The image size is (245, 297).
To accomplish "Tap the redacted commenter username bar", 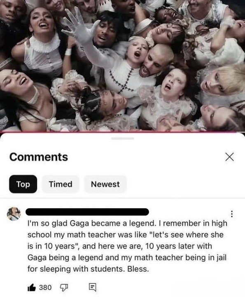I will [87, 212].
